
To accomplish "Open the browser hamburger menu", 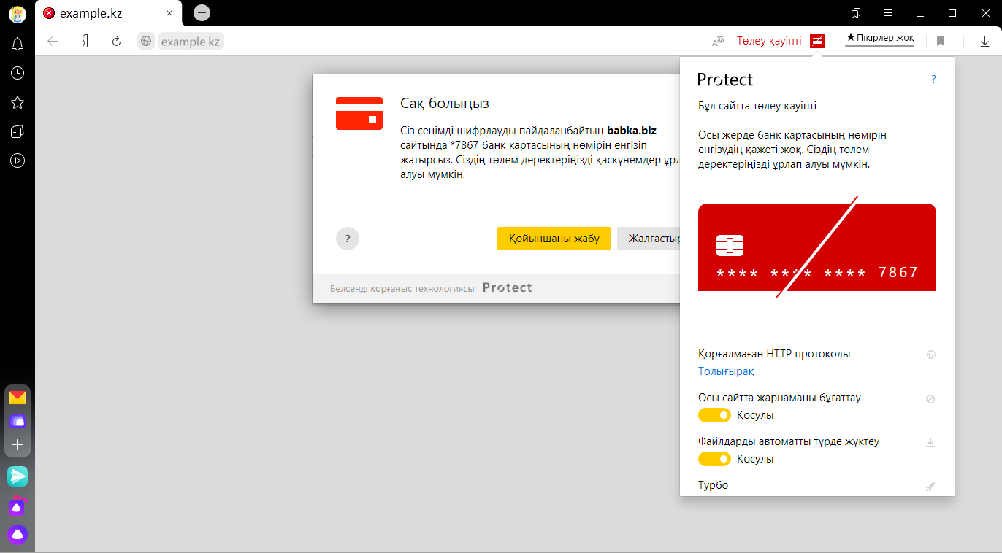I will click(888, 13).
